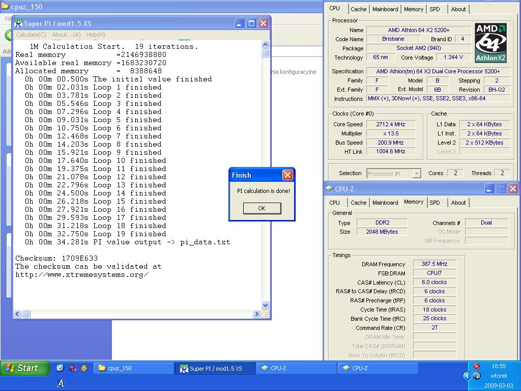This screenshot has width=521, height=391.
Task: Open the Calculate(C) menu
Action: pyautogui.click(x=31, y=35)
